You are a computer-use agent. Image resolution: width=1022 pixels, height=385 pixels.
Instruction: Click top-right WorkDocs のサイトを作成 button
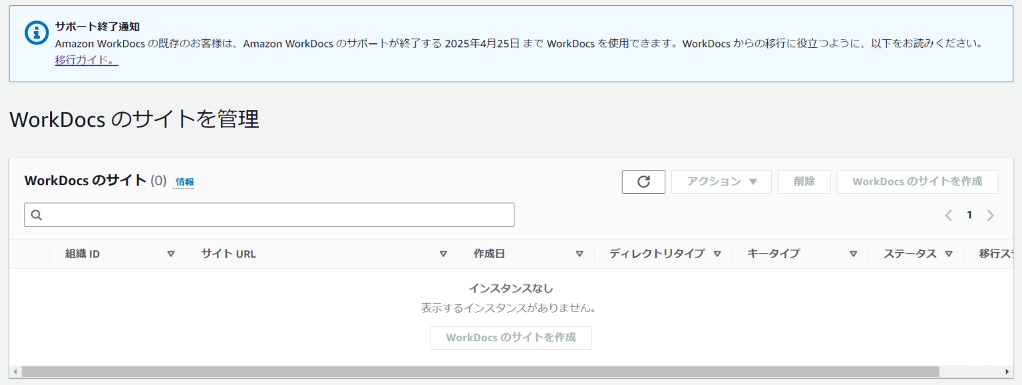coord(918,182)
